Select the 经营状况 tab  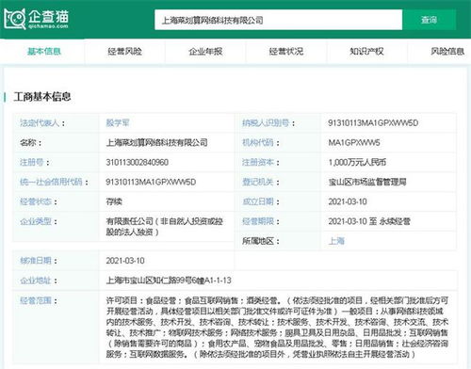click(x=286, y=52)
